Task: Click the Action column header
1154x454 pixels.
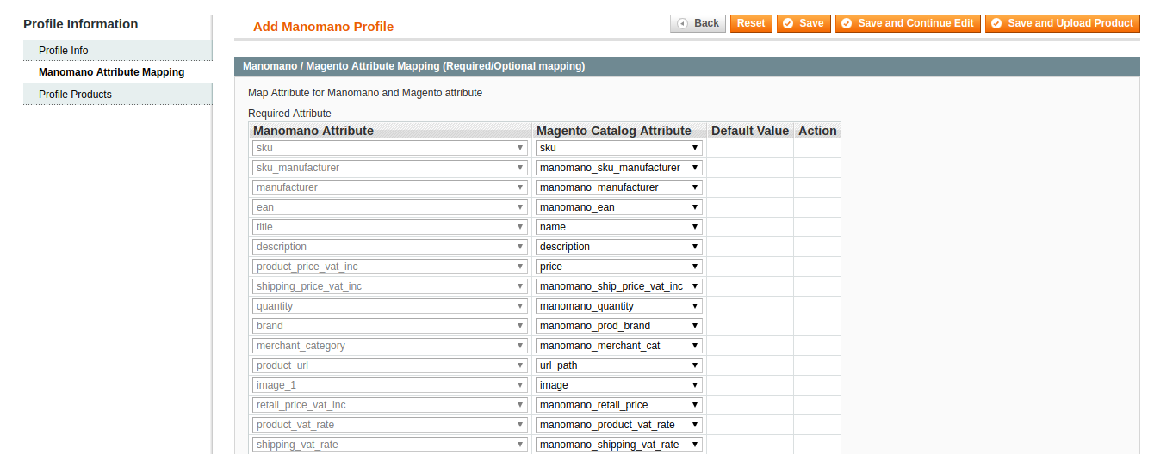Action: pos(817,131)
